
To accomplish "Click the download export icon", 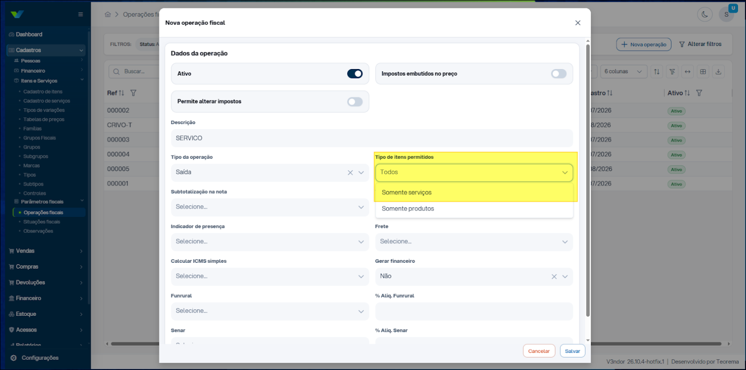I will coord(718,71).
